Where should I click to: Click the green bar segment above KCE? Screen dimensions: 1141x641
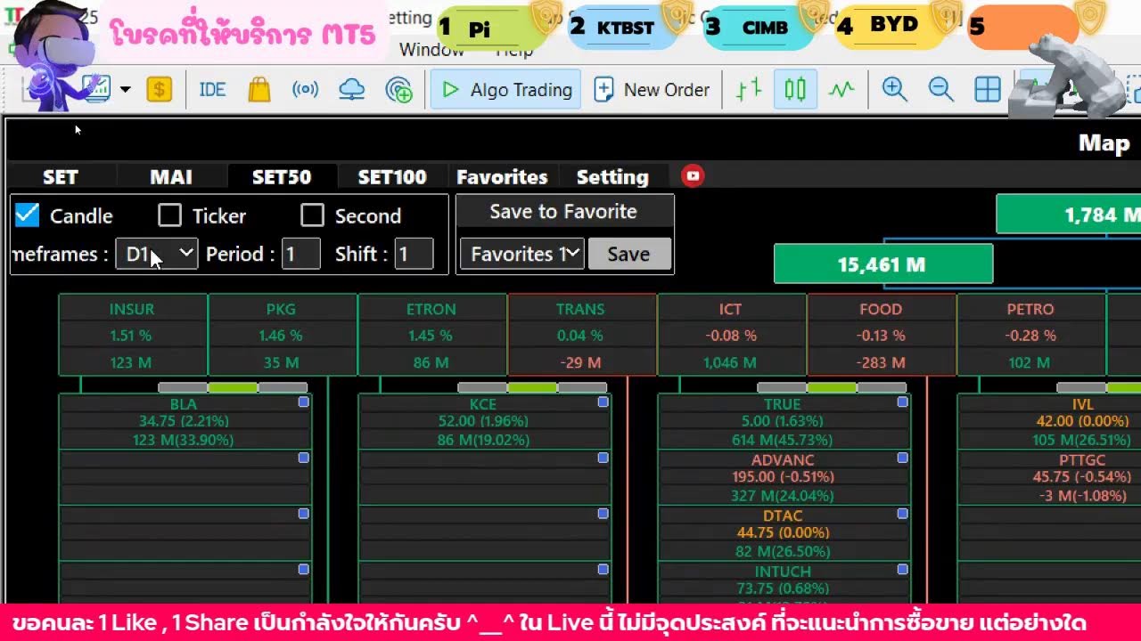pyautogui.click(x=532, y=387)
